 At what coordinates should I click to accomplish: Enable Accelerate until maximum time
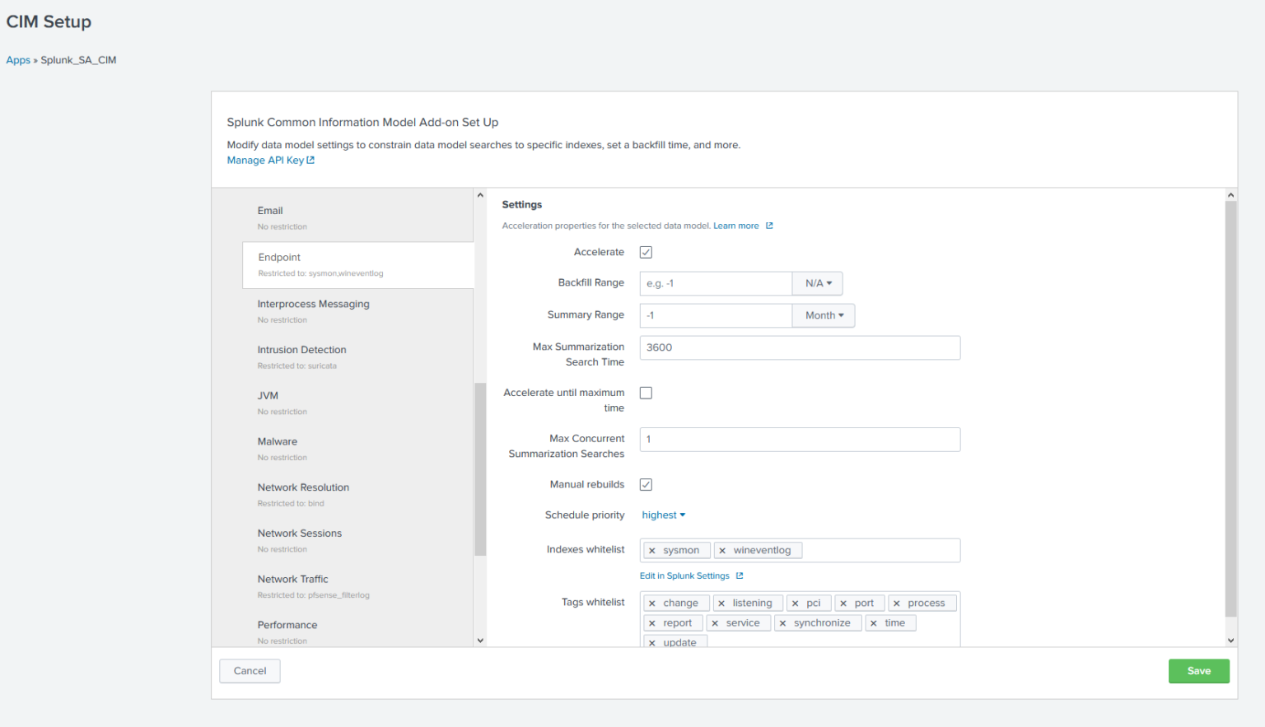[646, 393]
